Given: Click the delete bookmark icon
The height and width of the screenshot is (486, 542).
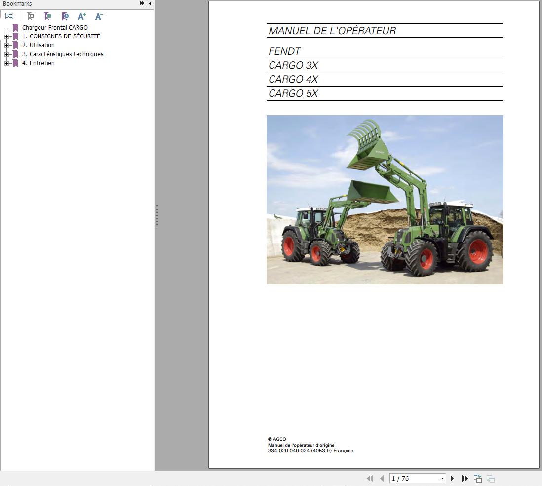Looking at the screenshot, I should click(x=31, y=16).
